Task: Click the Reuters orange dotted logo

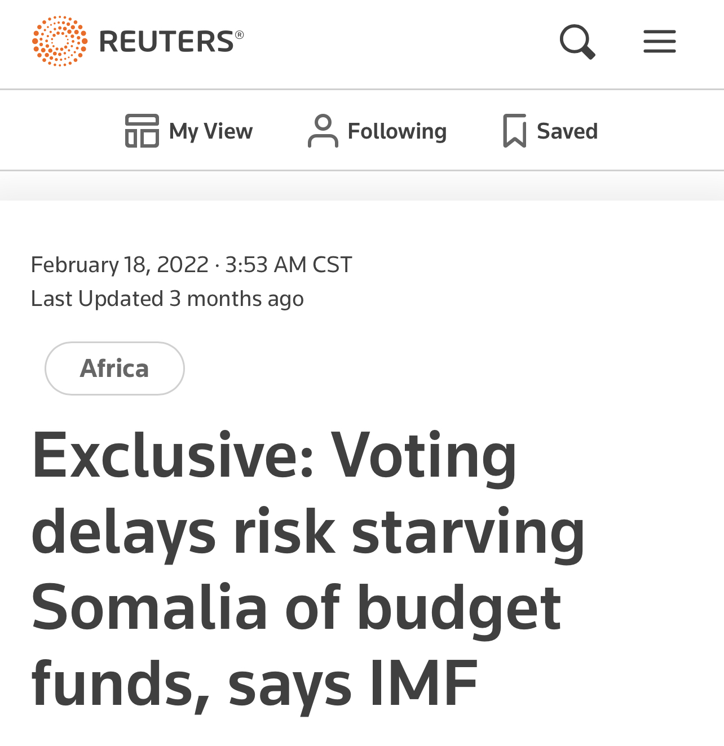Action: pos(60,41)
